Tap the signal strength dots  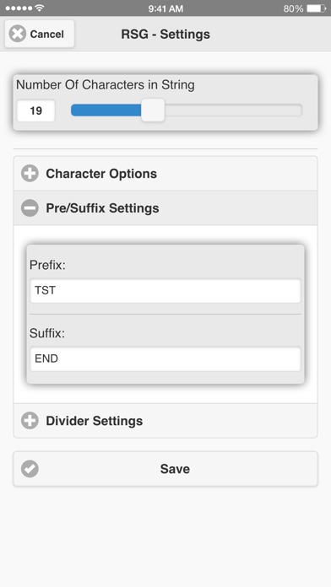point(19,8)
